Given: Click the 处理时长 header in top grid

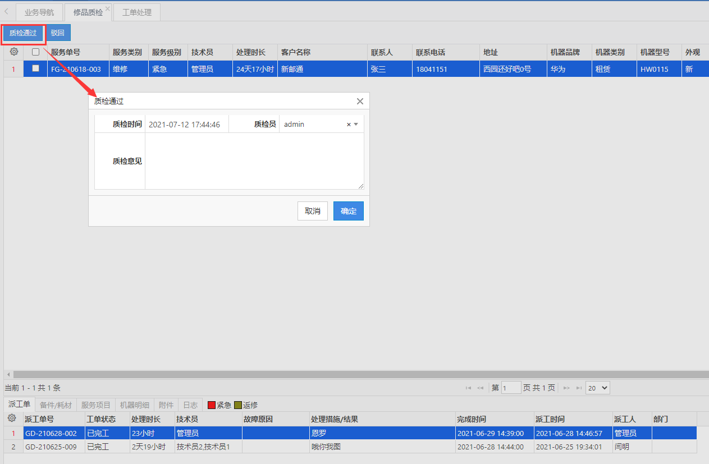Looking at the screenshot, I should click(x=255, y=52).
